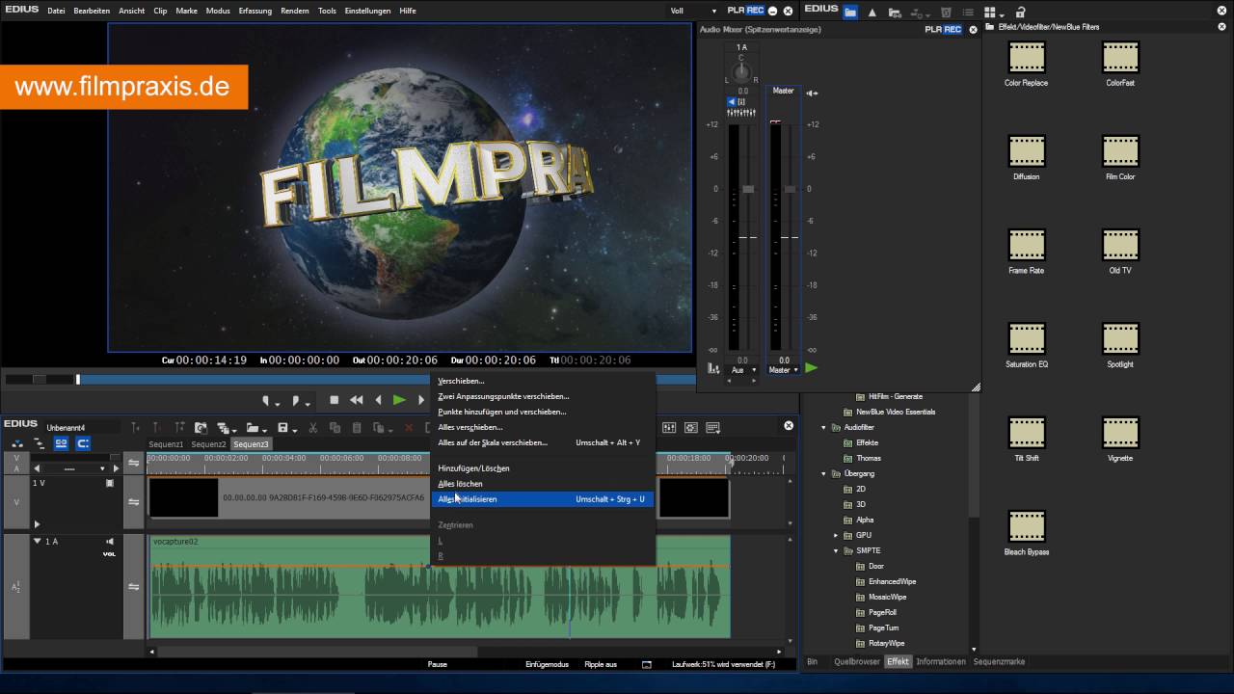Step one frame back in the player
1234x694 pixels.
pyautogui.click(x=378, y=400)
